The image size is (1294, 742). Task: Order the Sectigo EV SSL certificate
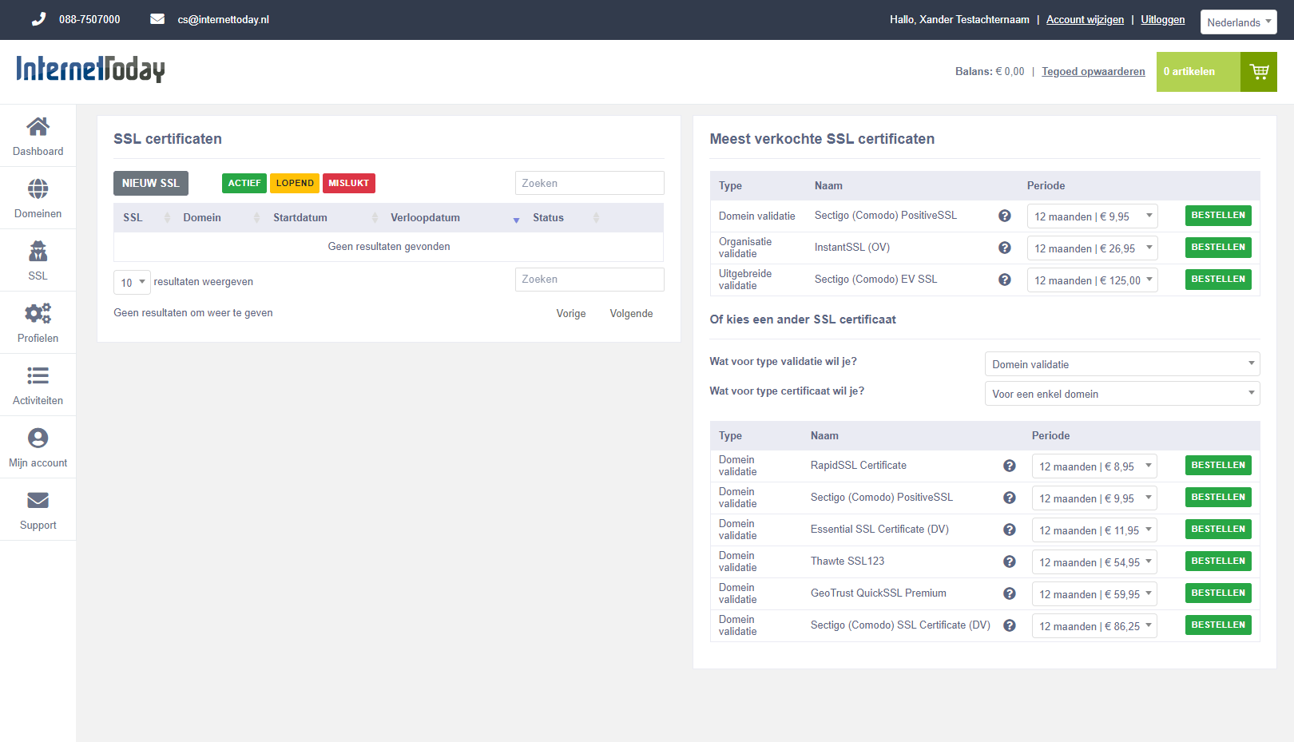point(1218,280)
